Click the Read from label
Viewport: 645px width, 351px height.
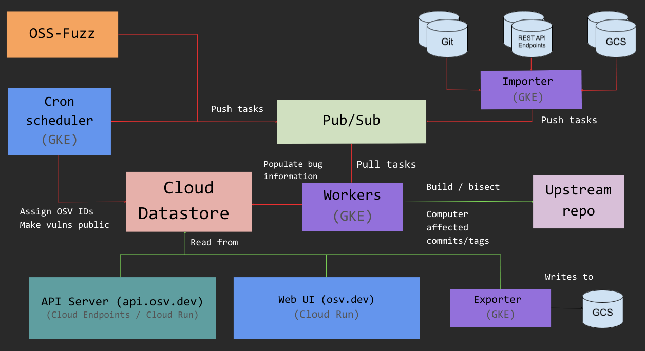[x=214, y=242]
